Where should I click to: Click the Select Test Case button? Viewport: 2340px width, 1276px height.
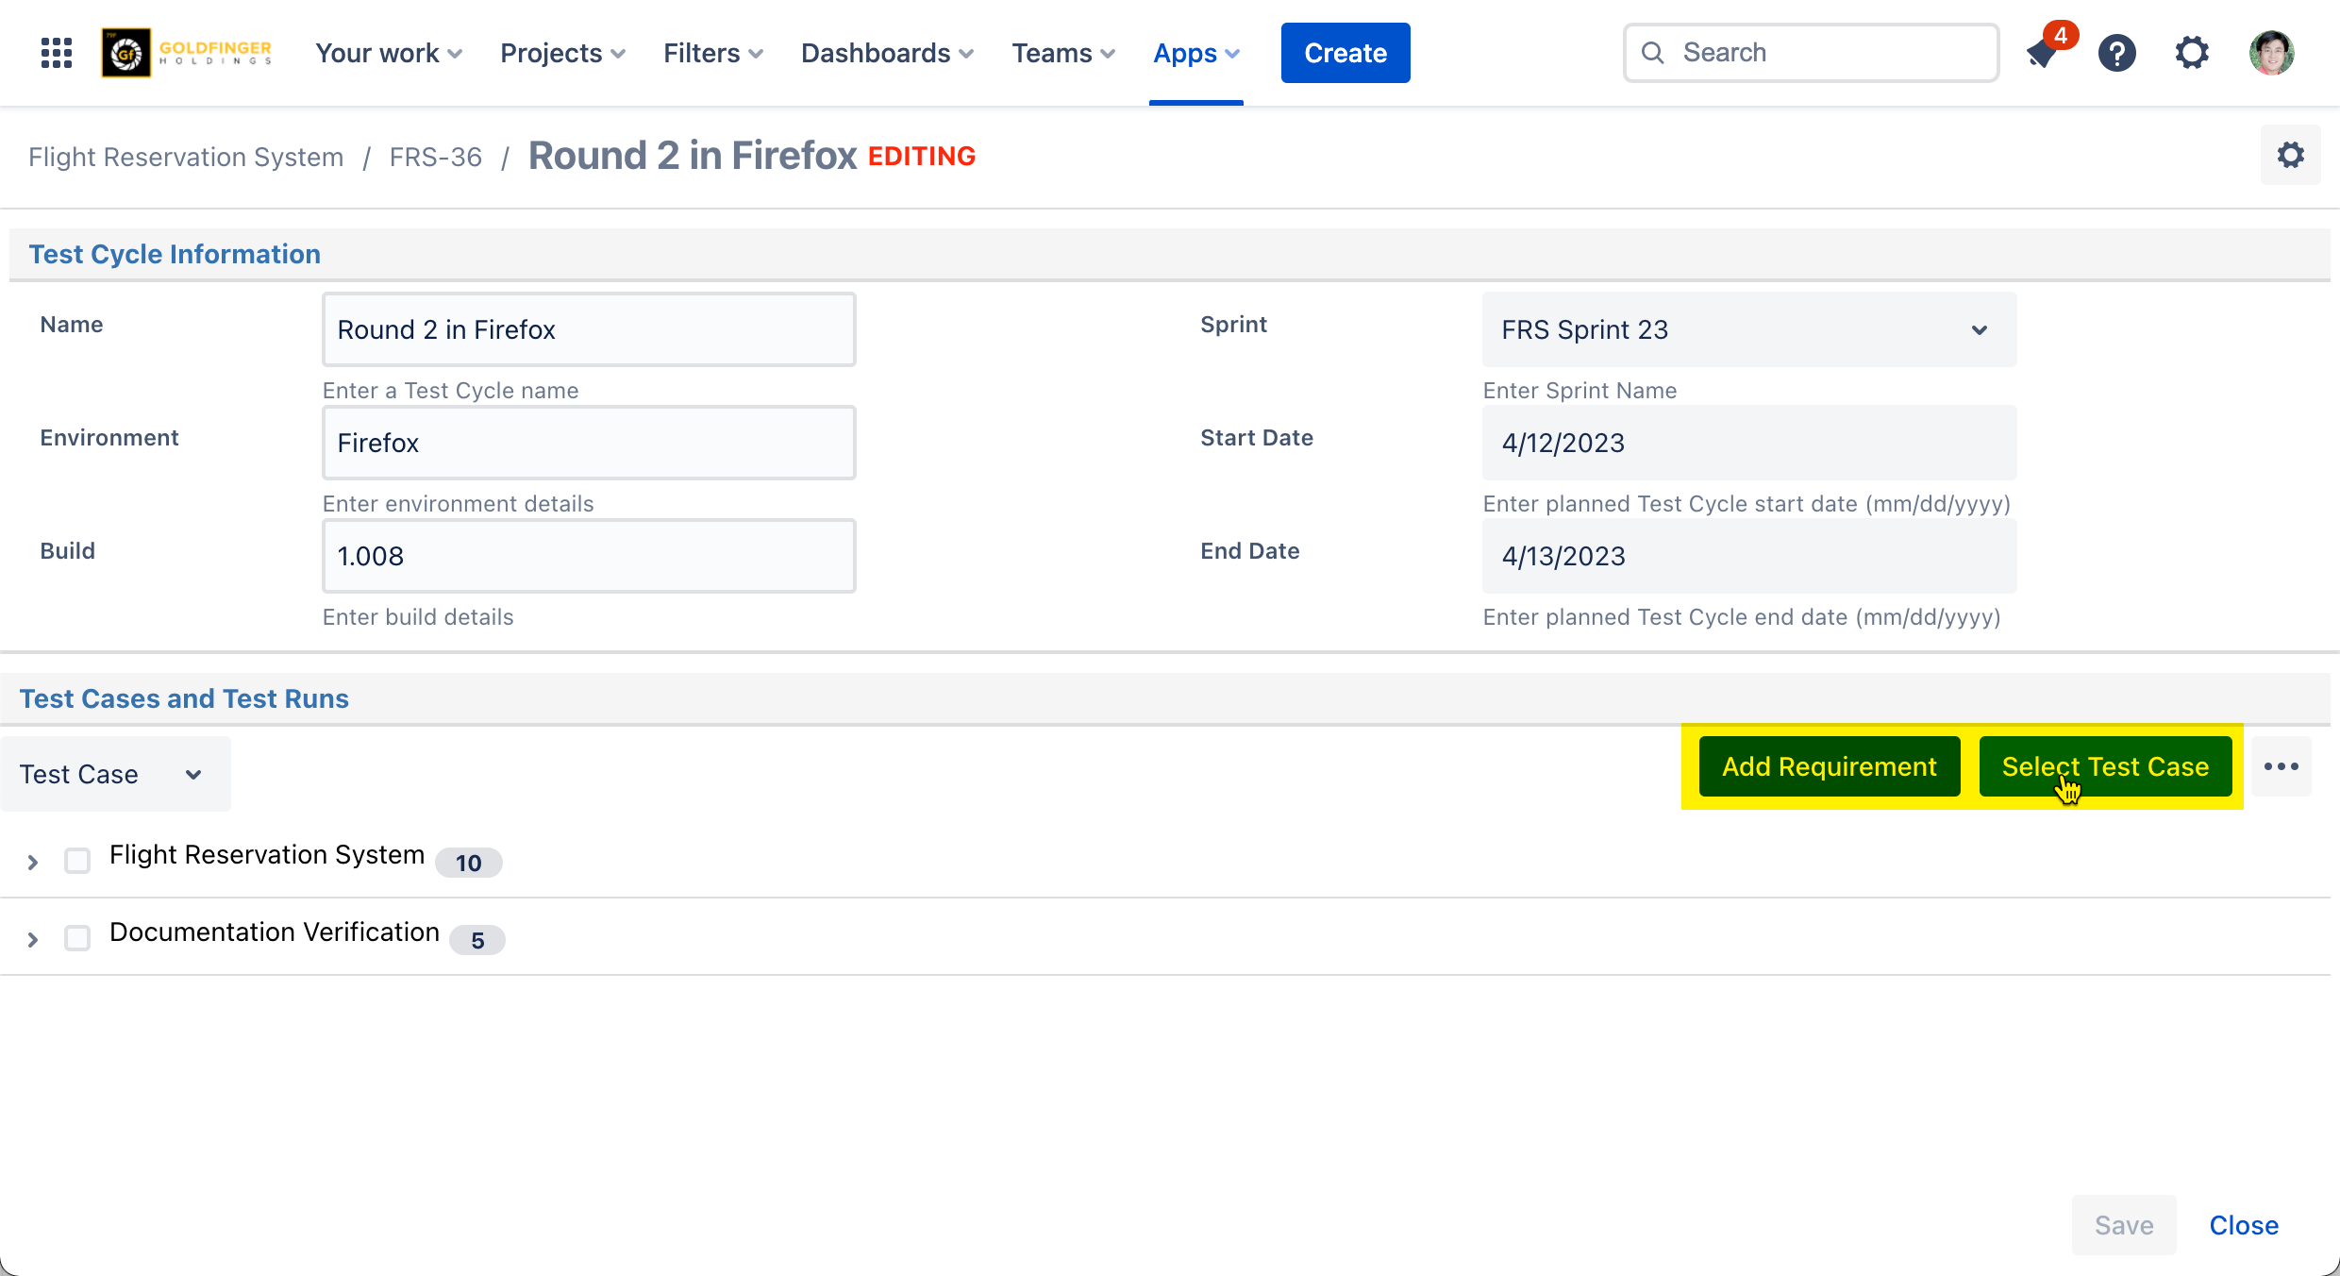tap(2105, 766)
